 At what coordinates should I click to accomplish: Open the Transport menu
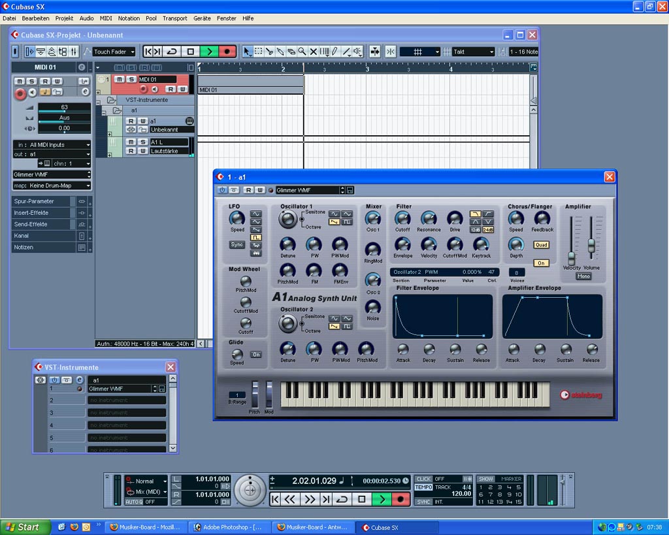(175, 18)
